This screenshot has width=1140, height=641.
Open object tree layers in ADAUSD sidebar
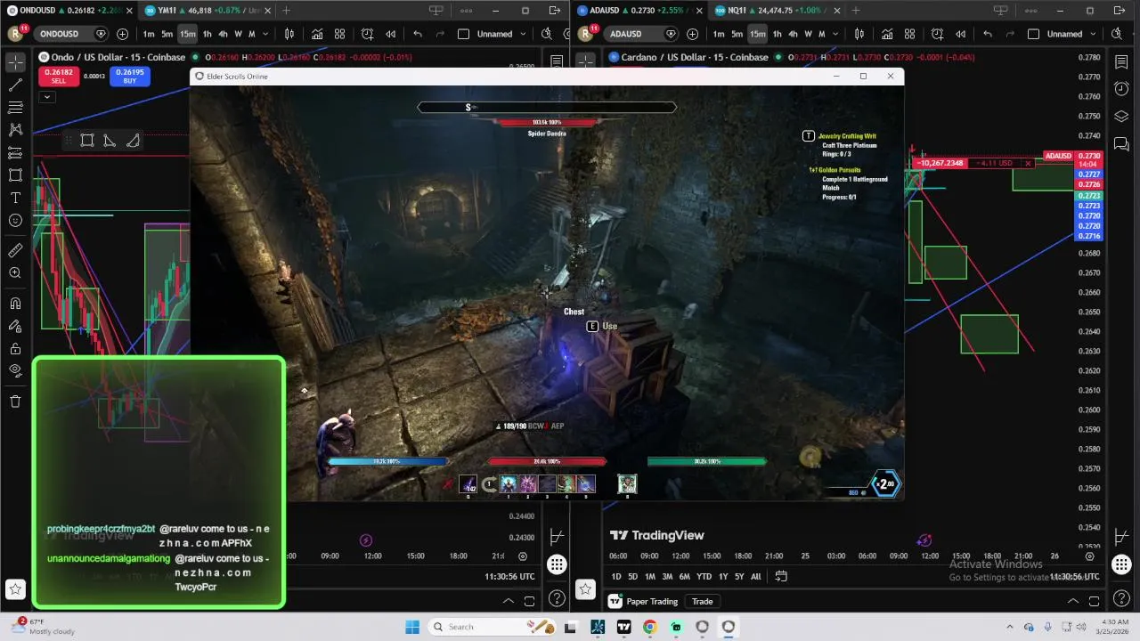point(1121,117)
